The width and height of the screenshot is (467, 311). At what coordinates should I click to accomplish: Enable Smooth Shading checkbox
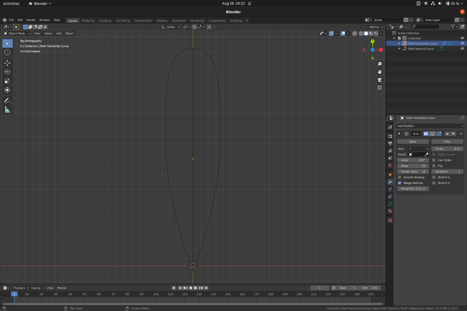pyautogui.click(x=400, y=177)
